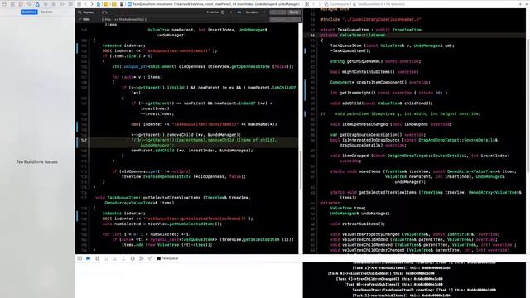Toggle breakpoints activation in debug bar
The height and width of the screenshot is (298, 530).
coord(89,258)
